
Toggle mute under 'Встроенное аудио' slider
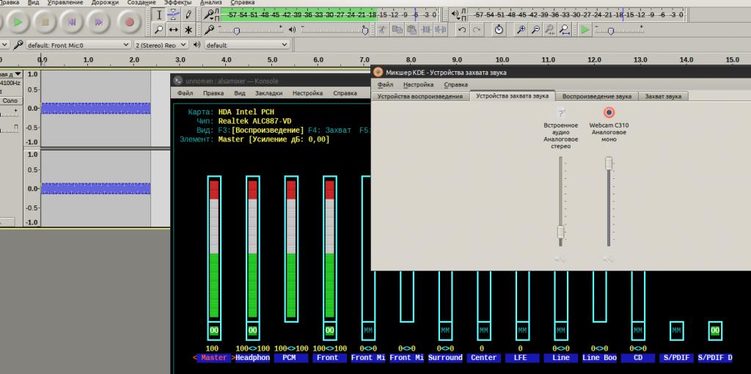pos(560,259)
